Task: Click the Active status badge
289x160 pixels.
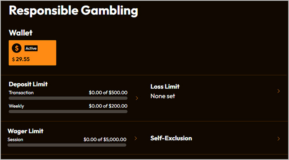Action: [x=31, y=48]
